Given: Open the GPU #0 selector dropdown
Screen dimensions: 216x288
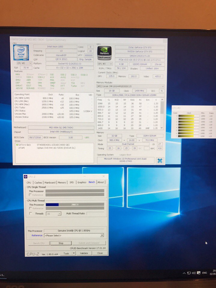Looking at the screenshot, I should pyautogui.click(x=105, y=64).
